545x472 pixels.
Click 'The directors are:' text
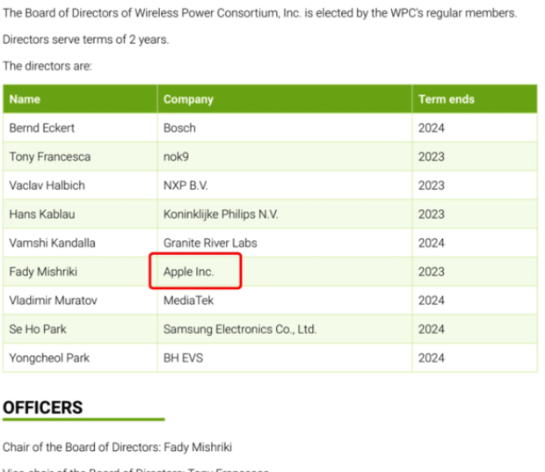(47, 66)
